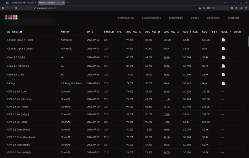Open the LEADERBOARDS nav menu

[x=151, y=18]
